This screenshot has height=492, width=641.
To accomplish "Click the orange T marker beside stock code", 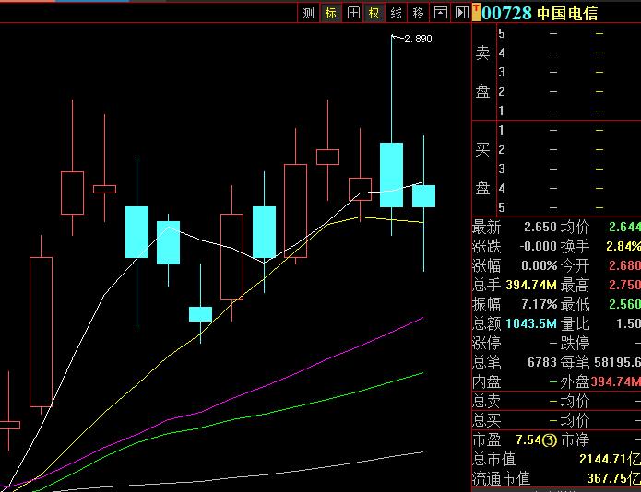I will pos(476,12).
